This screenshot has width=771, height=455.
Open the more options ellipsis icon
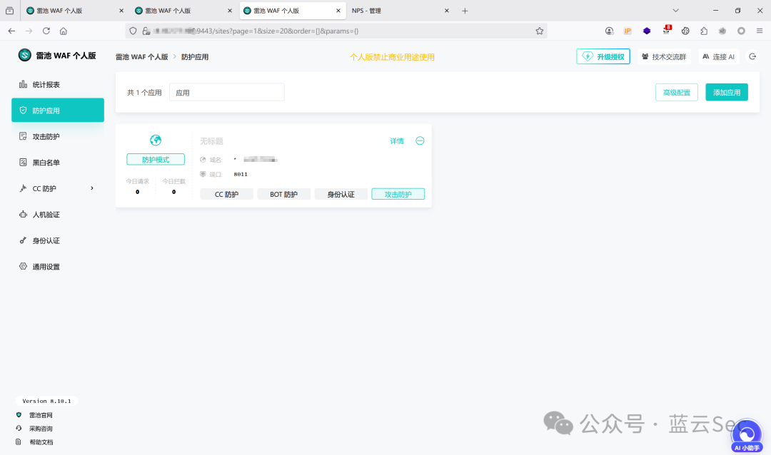[420, 141]
